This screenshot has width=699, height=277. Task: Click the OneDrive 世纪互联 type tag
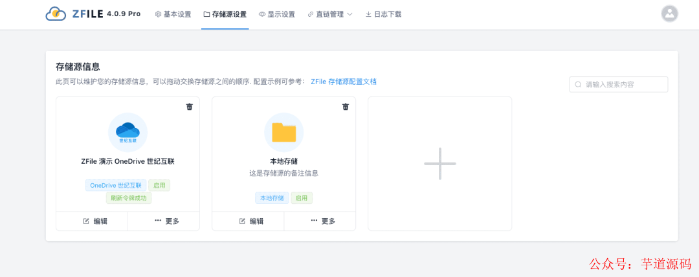pyautogui.click(x=116, y=186)
